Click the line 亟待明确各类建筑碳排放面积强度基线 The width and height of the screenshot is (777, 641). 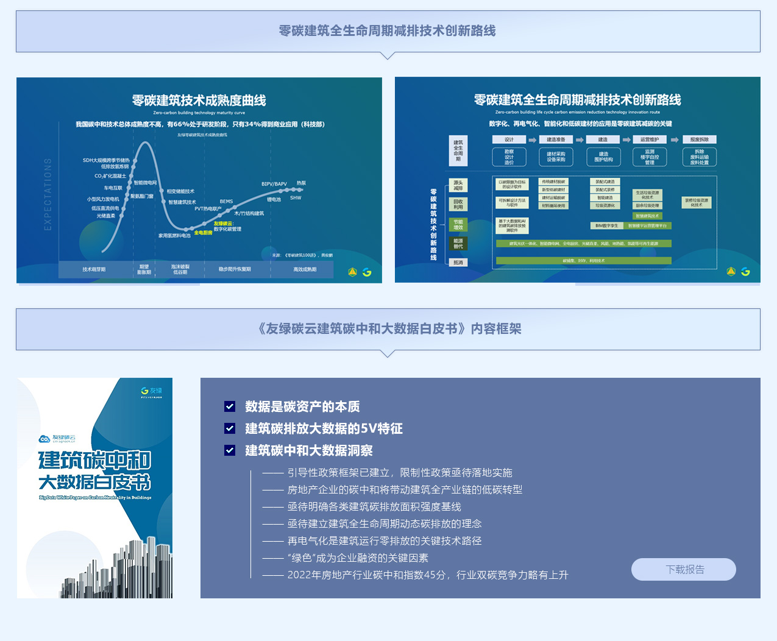pyautogui.click(x=374, y=507)
